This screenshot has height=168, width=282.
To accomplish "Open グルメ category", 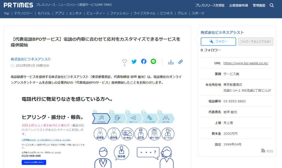I will [182, 13].
